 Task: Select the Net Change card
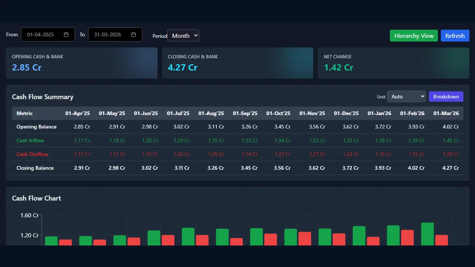(393, 63)
